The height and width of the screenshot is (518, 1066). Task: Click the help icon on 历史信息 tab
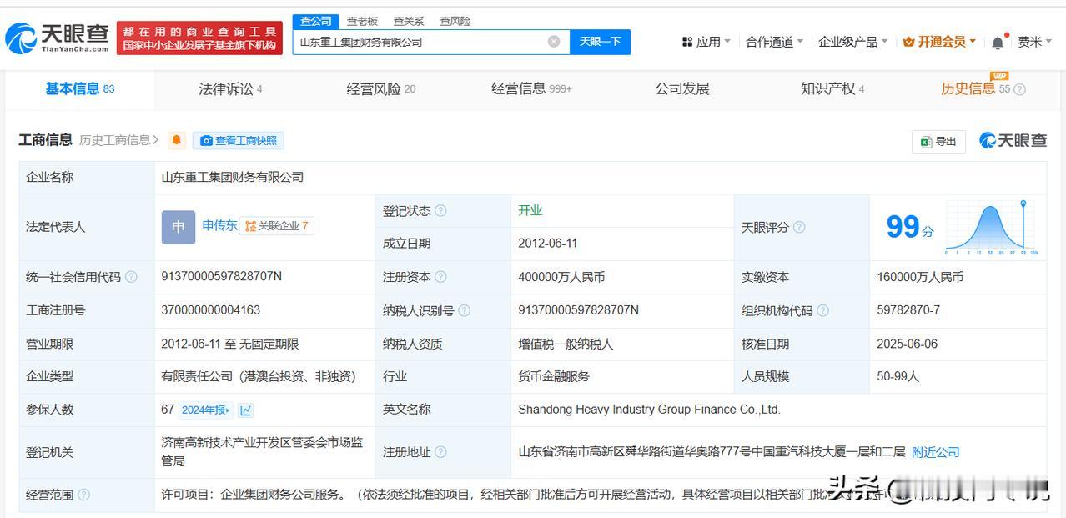coord(1019,89)
